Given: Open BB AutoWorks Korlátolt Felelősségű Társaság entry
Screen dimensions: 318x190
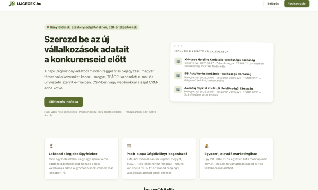Looking at the screenshot, I should 218,74.
